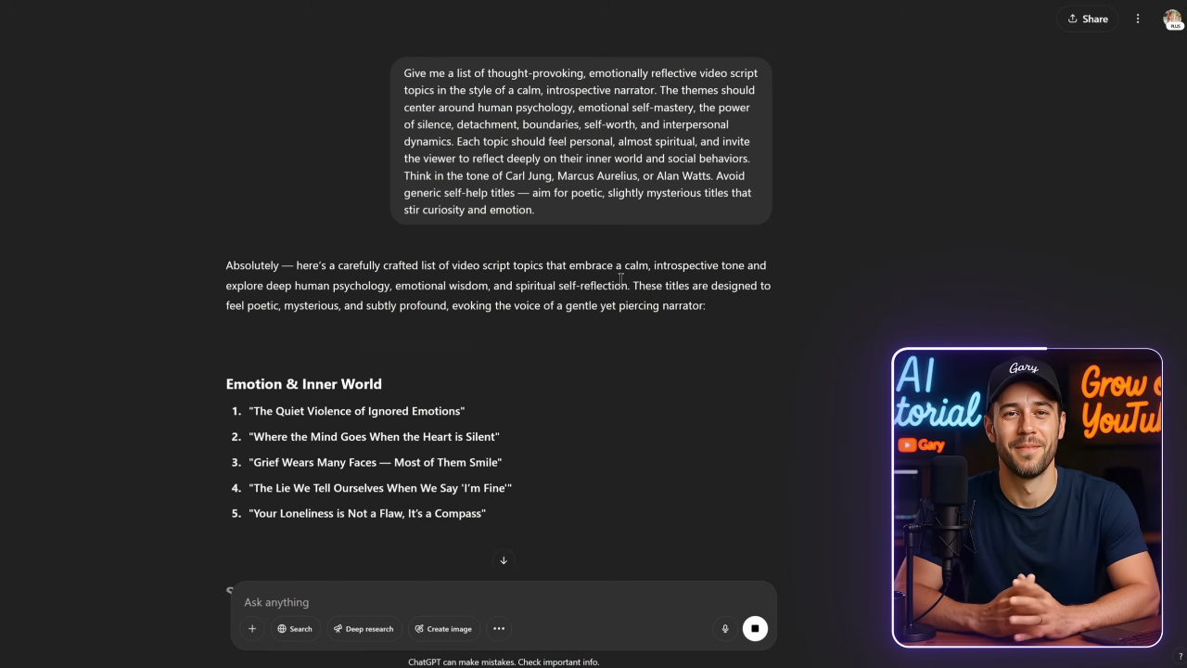This screenshot has width=1187, height=668.
Task: Click the plus attach icon
Action: [251, 629]
